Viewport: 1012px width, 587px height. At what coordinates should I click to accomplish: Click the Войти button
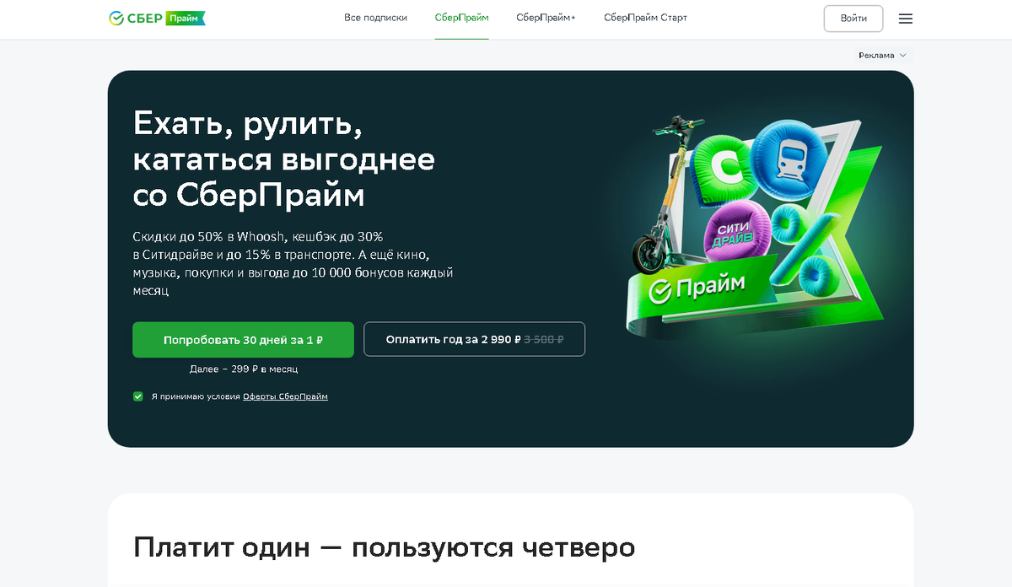(x=853, y=19)
